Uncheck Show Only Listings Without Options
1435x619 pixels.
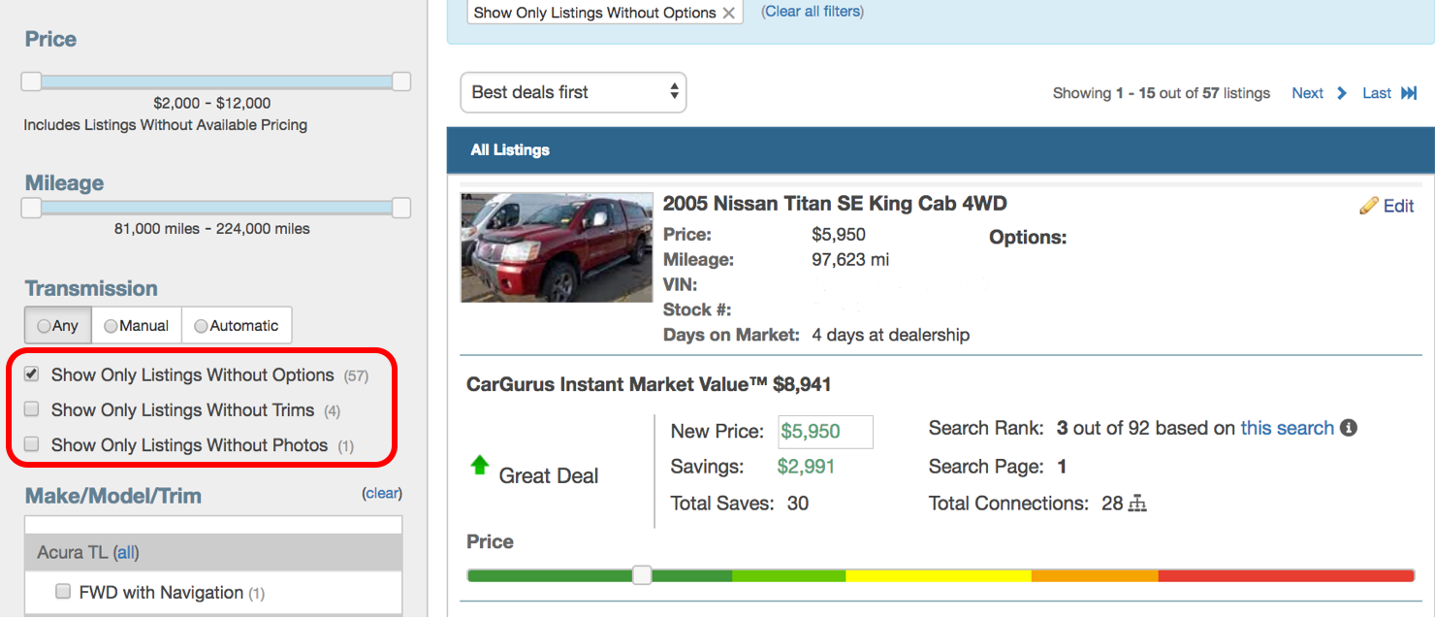32,375
